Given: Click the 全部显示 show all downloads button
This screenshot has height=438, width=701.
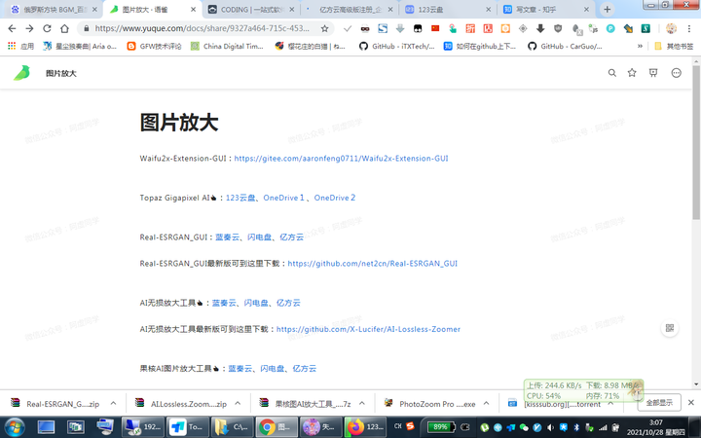Looking at the screenshot, I should coord(659,403).
